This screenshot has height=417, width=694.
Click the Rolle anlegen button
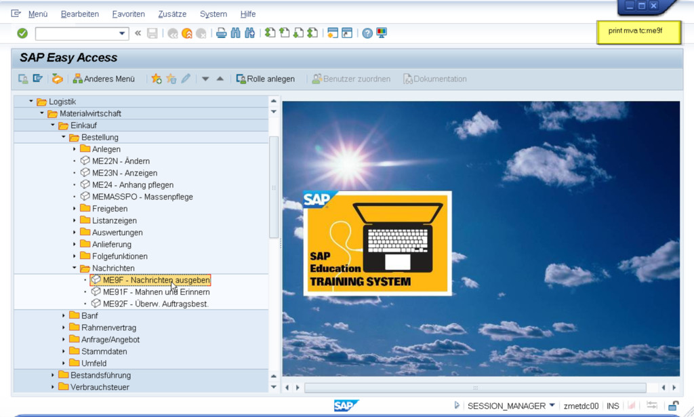click(x=265, y=79)
